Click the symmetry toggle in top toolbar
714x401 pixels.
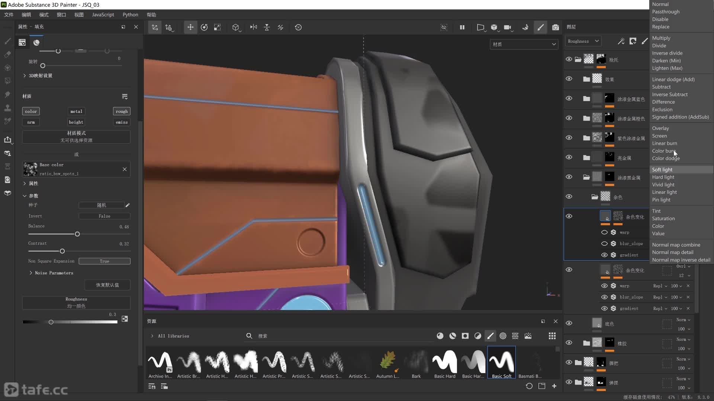pyautogui.click(x=253, y=27)
